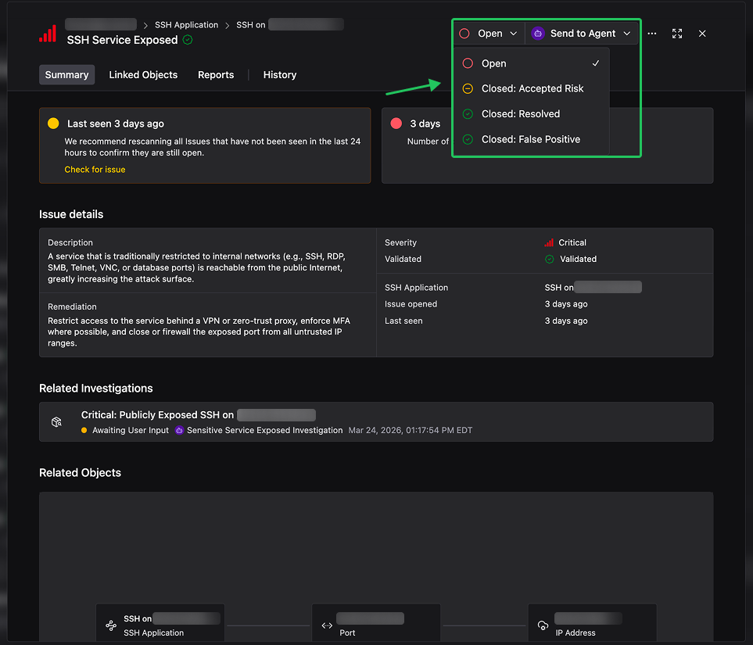Screen dimensions: 753x645
Task: Select the SSH Application node icon in Related Objects
Action: (110, 624)
